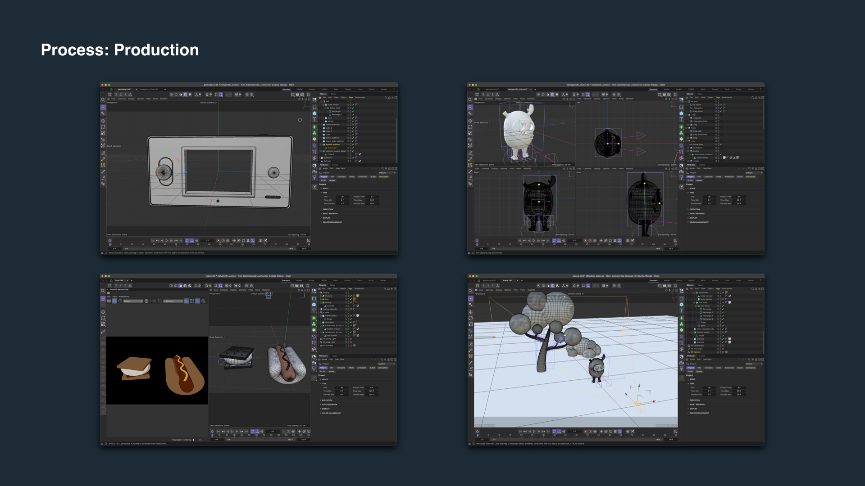
Task: Toggle the green checkmark on mustard object
Action: click(351, 296)
